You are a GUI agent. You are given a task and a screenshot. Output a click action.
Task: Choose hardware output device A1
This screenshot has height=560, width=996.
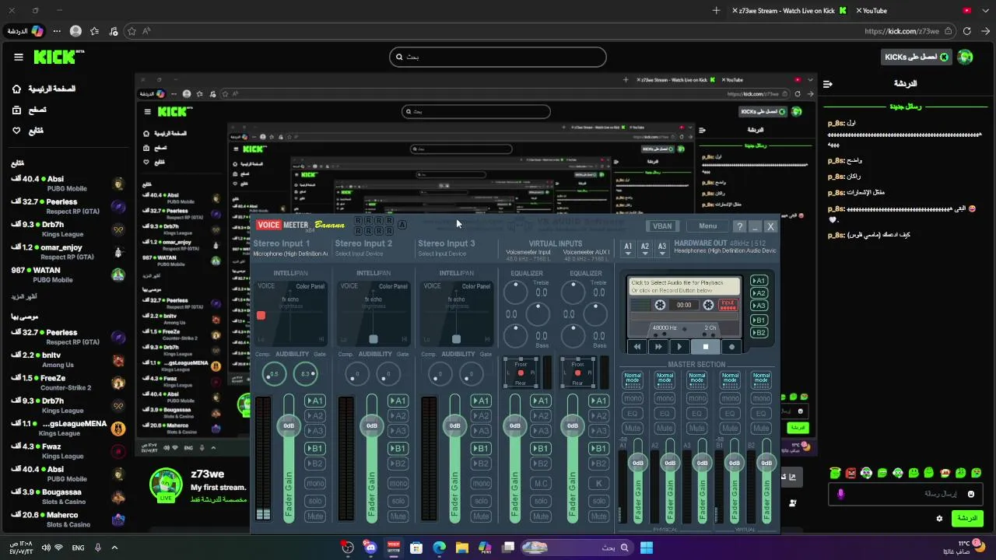[x=628, y=248]
